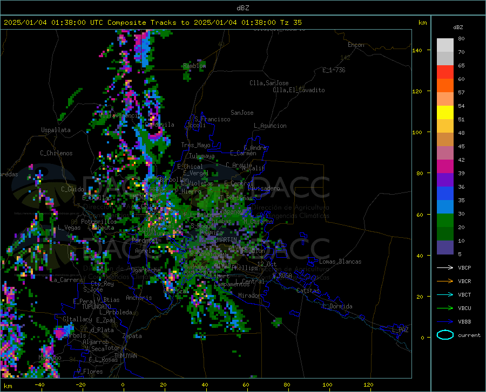Click the 'Uspallata' place label
Screen dimensions: 486x392
(x=56, y=130)
